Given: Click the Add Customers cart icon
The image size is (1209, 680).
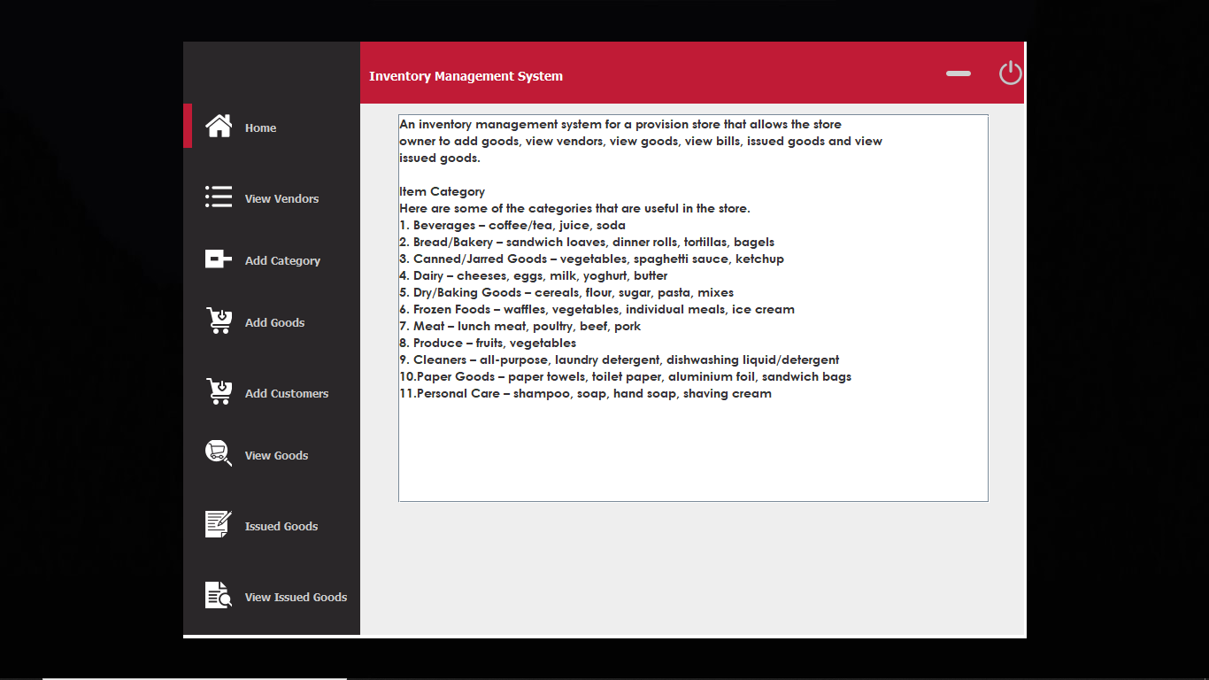Looking at the screenshot, I should click(219, 391).
